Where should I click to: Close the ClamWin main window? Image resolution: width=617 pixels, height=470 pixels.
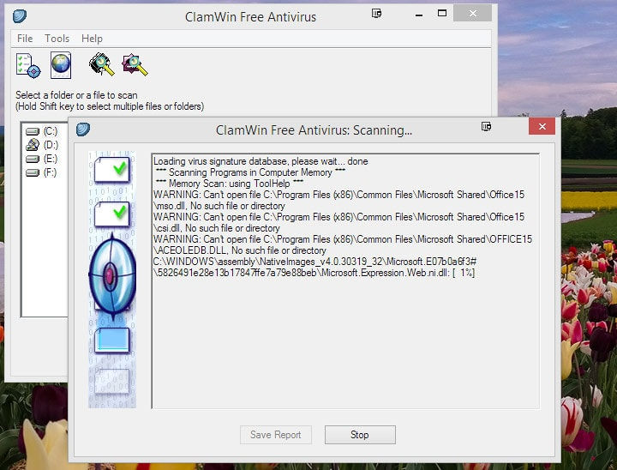pos(472,14)
